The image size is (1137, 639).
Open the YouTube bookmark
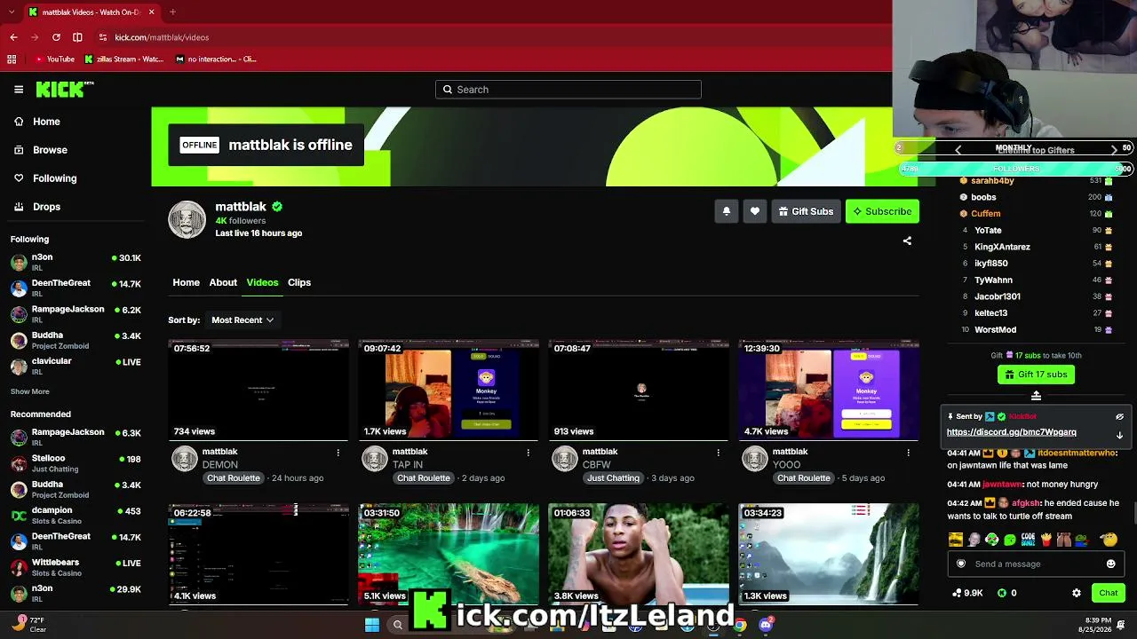coord(53,59)
